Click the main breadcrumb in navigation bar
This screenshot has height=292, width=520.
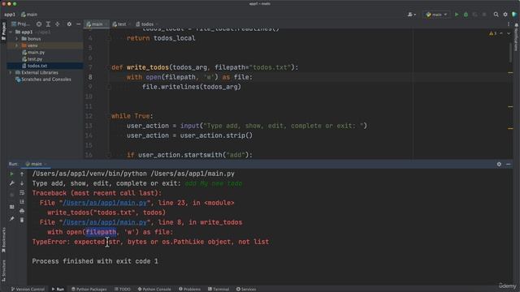pos(29,15)
